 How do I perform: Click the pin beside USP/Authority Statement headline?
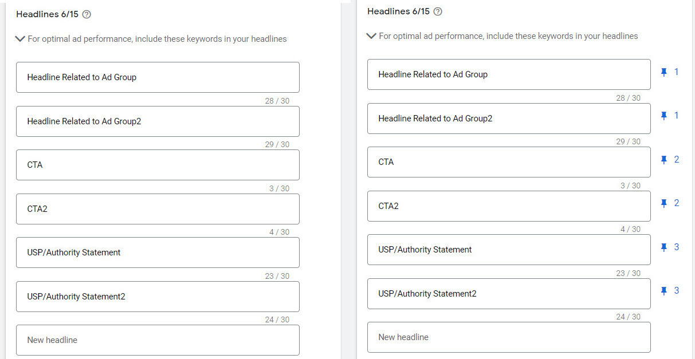point(664,248)
